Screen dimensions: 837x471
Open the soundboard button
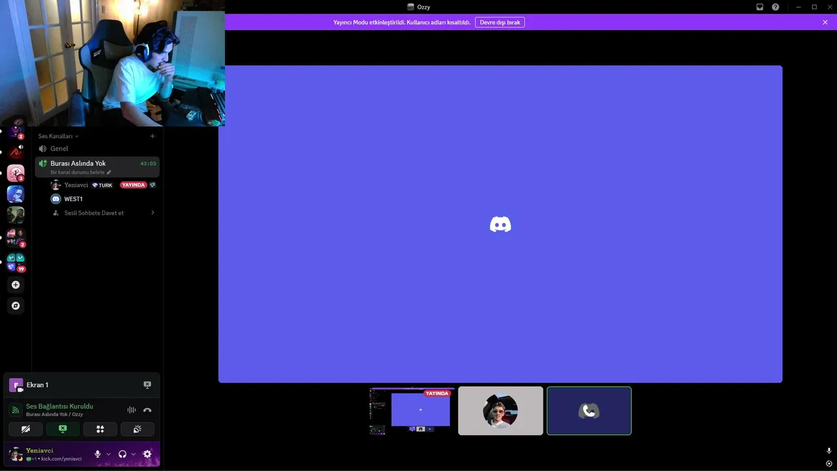click(x=137, y=429)
